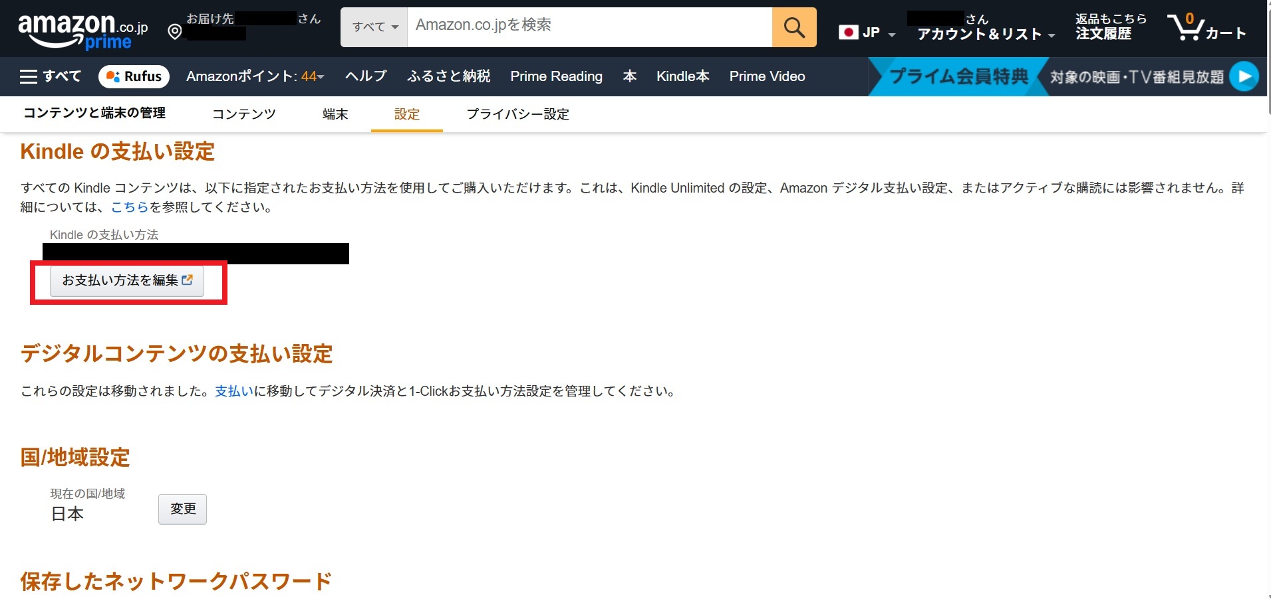Click the delivery location pin icon

pyautogui.click(x=175, y=32)
